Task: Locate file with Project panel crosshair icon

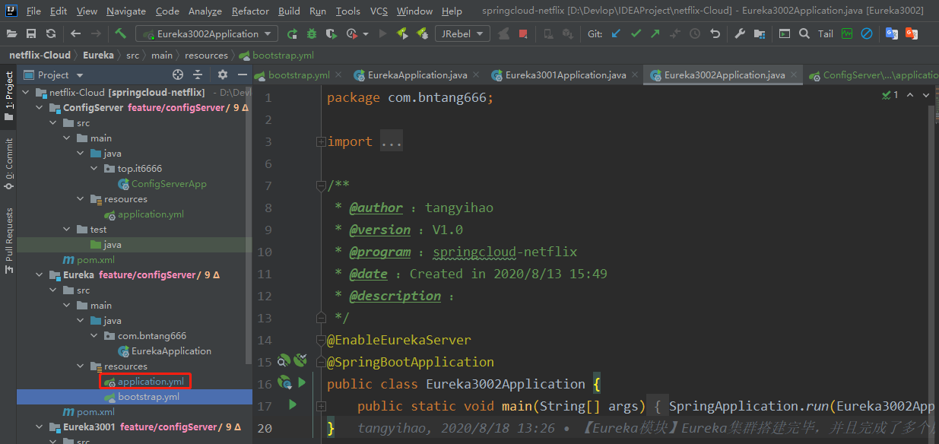Action: click(x=178, y=75)
